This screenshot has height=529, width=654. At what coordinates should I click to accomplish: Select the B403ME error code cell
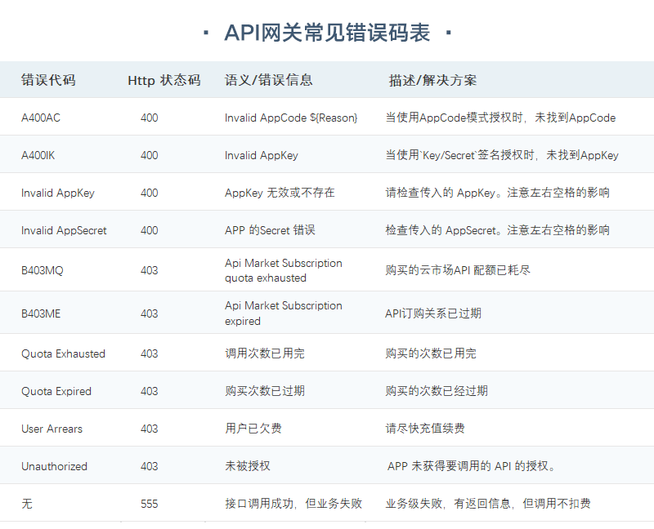point(41,313)
